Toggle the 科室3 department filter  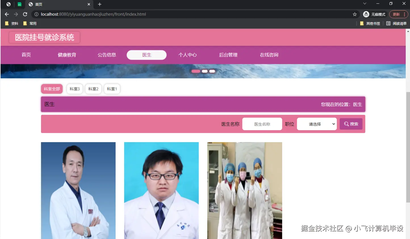[x=74, y=89]
